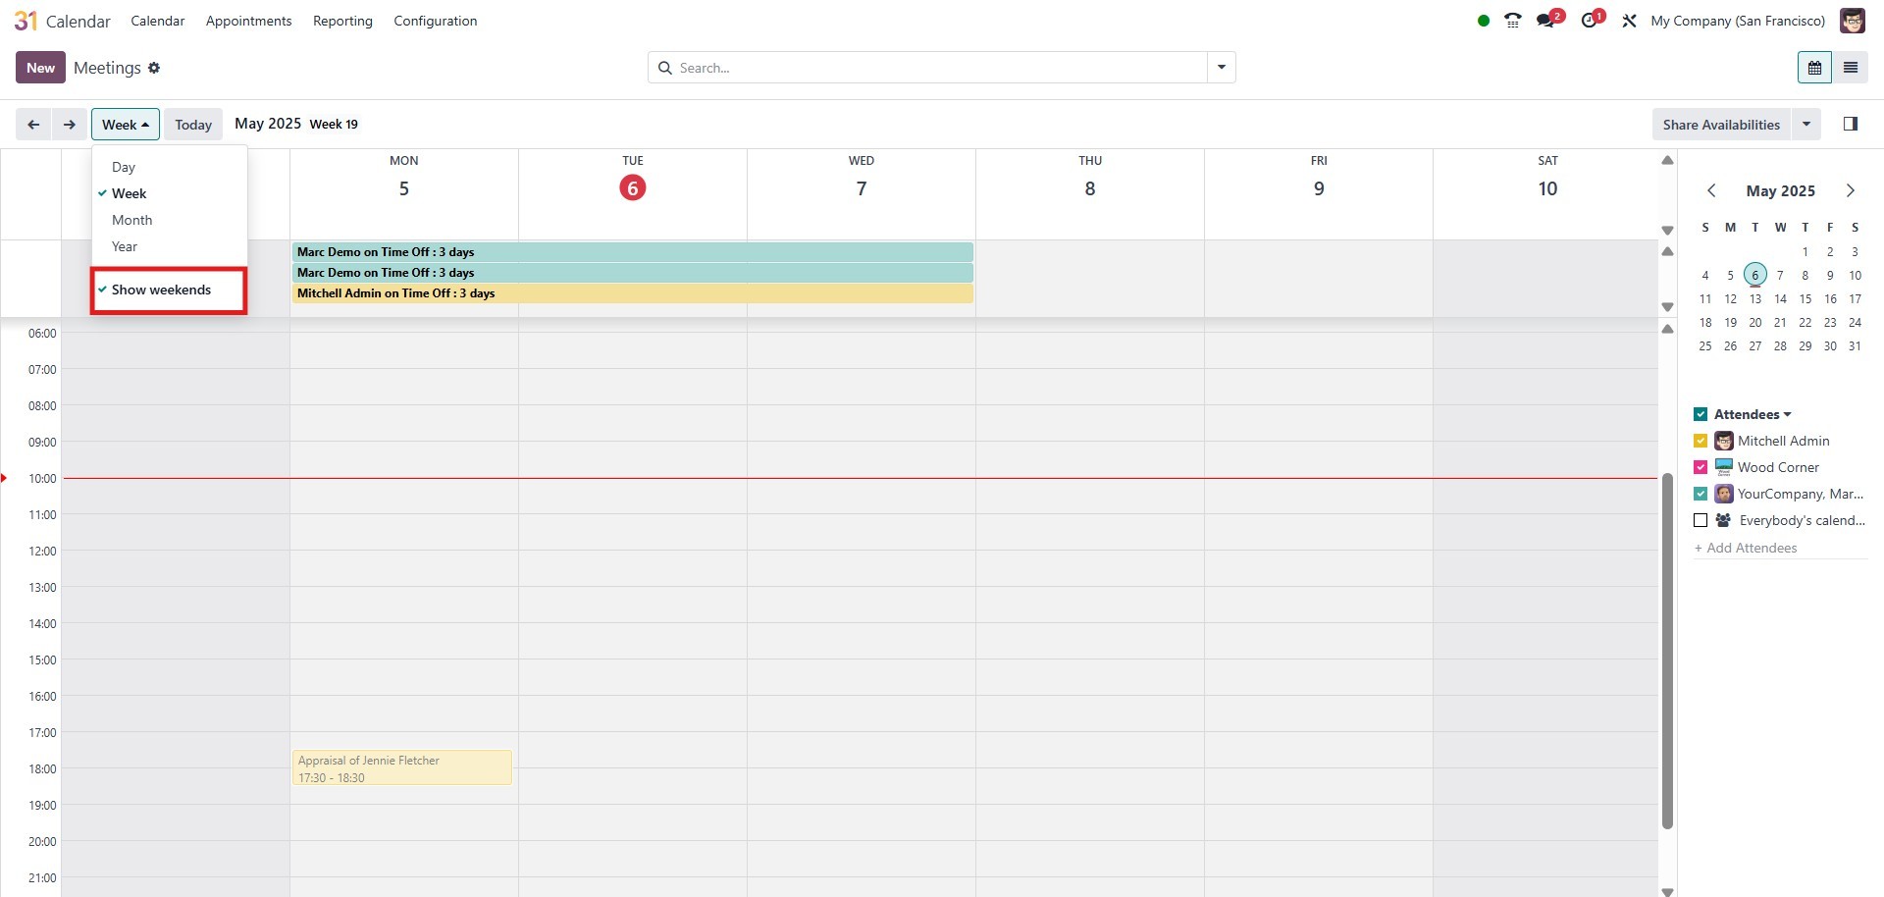
Task: Open the Share Availabilities dropdown arrow
Action: click(x=1806, y=125)
